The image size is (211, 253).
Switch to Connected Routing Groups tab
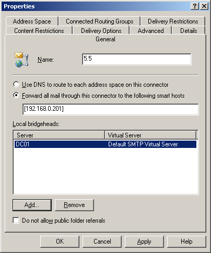click(100, 21)
